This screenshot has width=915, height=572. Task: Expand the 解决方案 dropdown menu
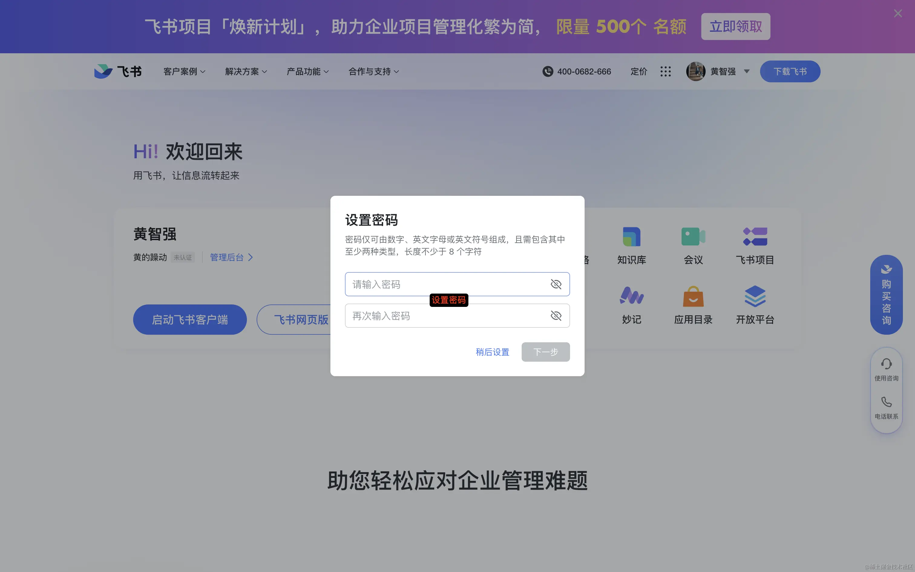[x=246, y=71]
